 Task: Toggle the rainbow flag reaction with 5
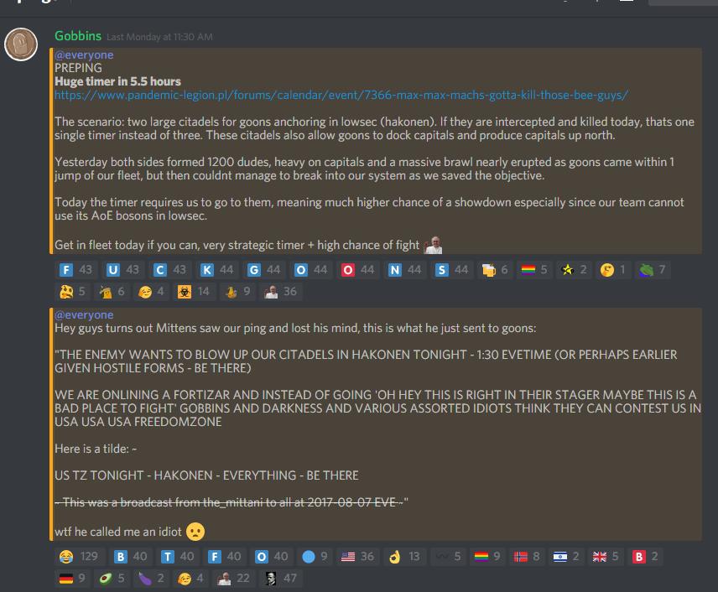coord(534,270)
